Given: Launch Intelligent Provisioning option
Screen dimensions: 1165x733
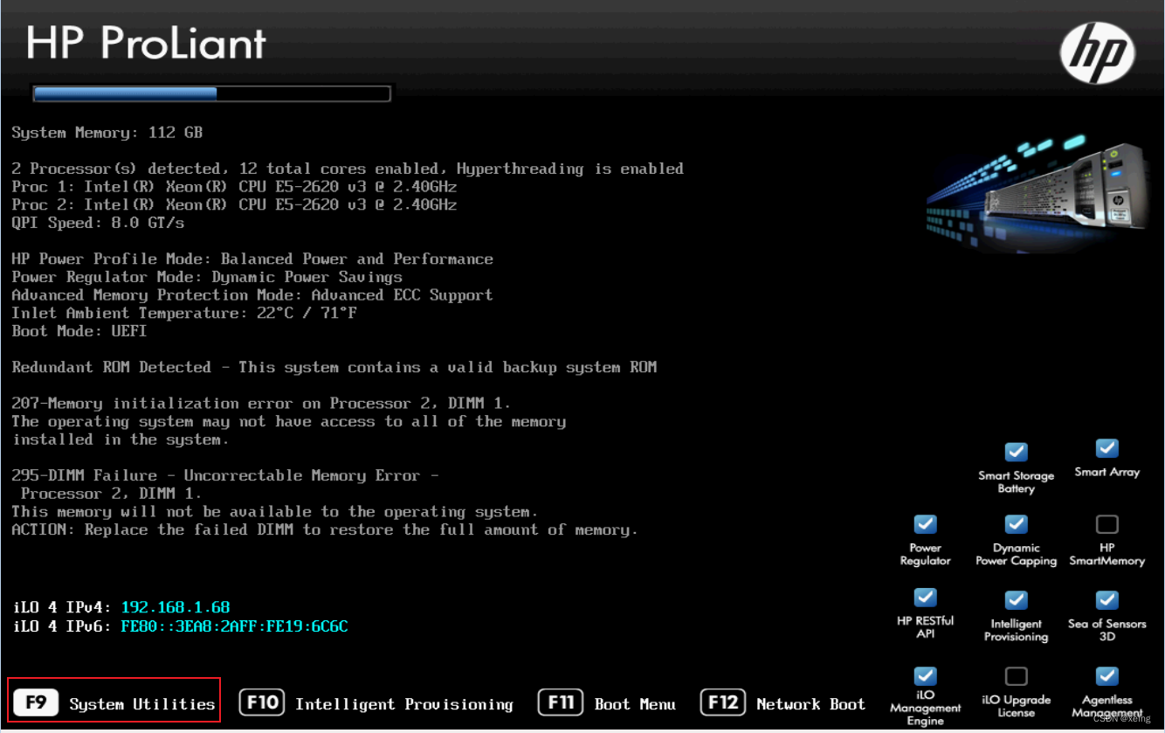Looking at the screenshot, I should pos(404,704).
